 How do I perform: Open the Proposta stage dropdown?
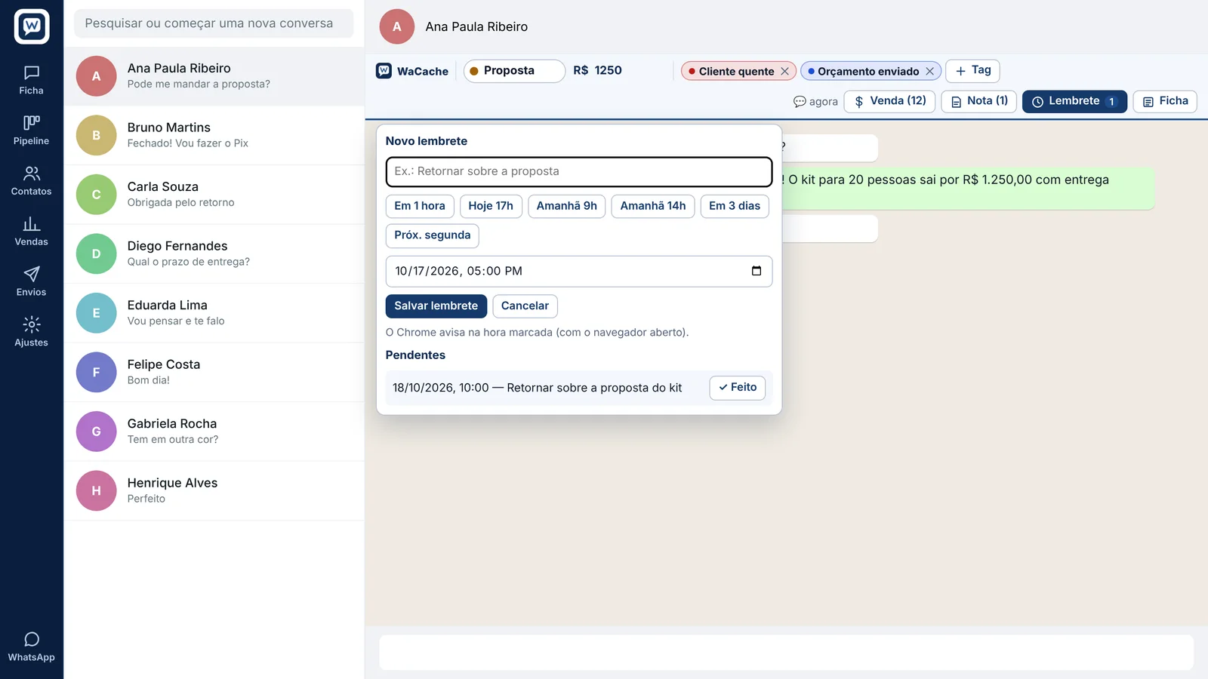[x=514, y=71]
